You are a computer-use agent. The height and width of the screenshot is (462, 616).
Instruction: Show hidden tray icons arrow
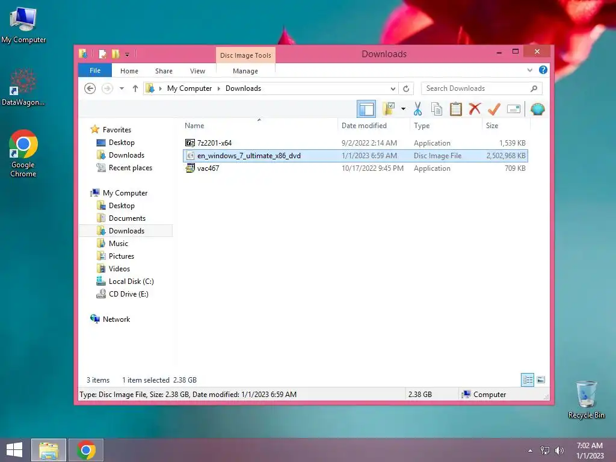point(531,451)
